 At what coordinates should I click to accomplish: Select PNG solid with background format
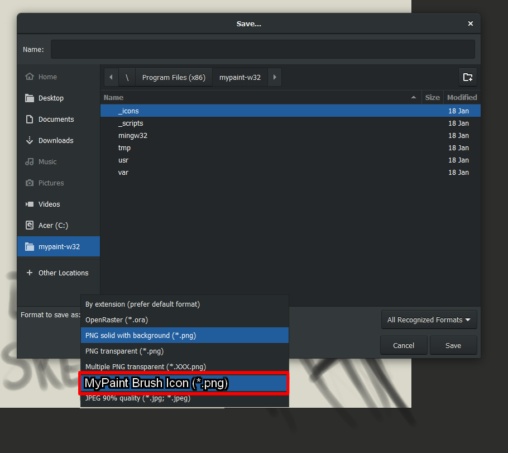(x=185, y=335)
